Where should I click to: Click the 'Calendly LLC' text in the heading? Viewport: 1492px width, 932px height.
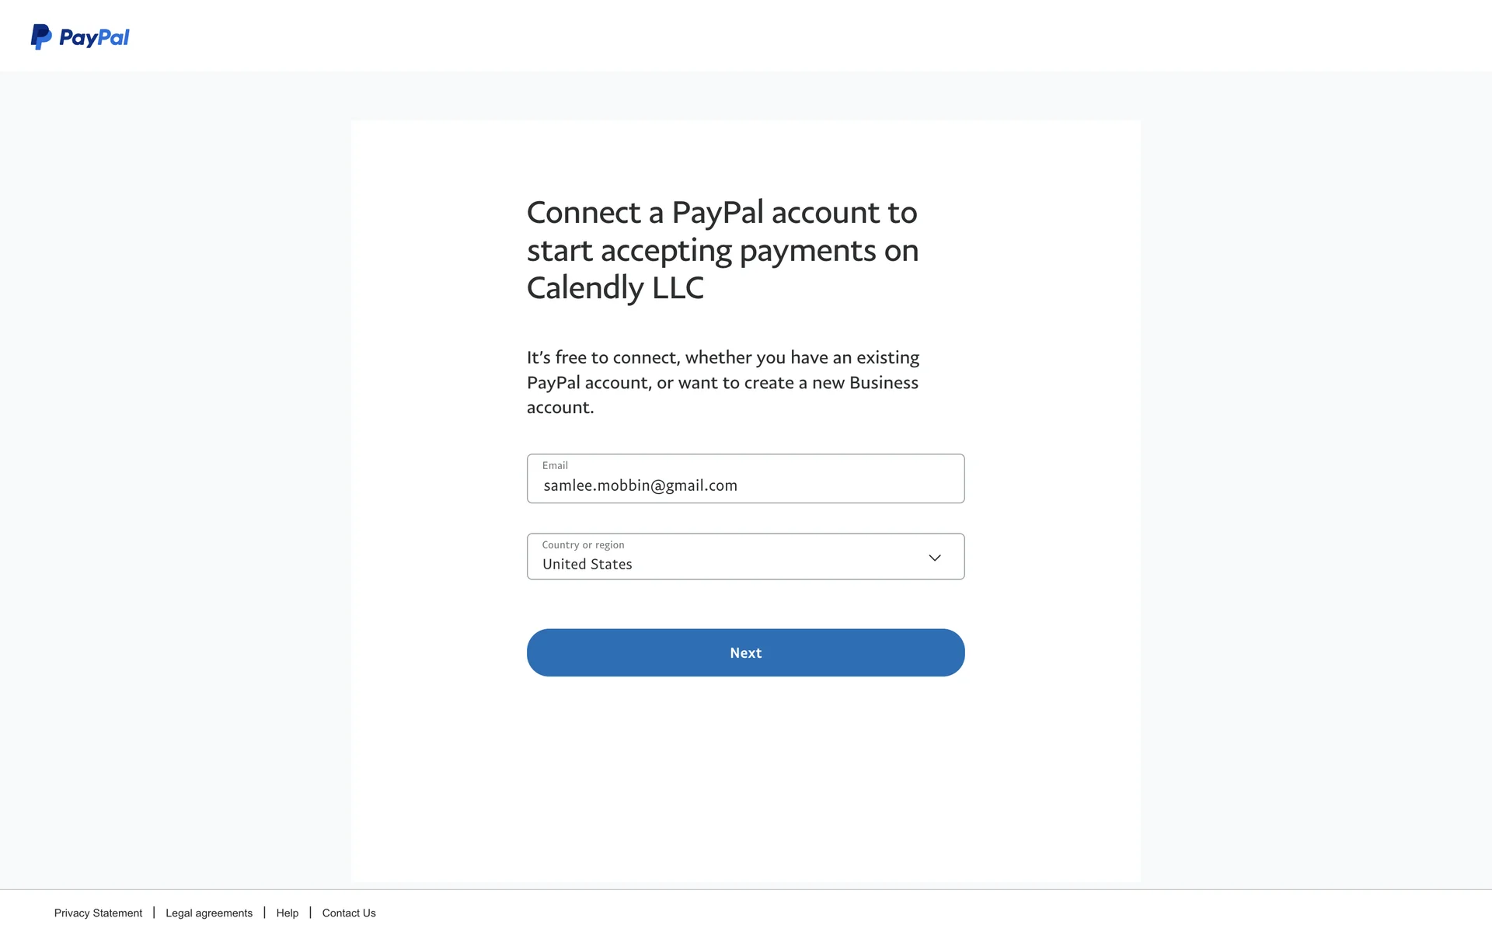point(615,288)
